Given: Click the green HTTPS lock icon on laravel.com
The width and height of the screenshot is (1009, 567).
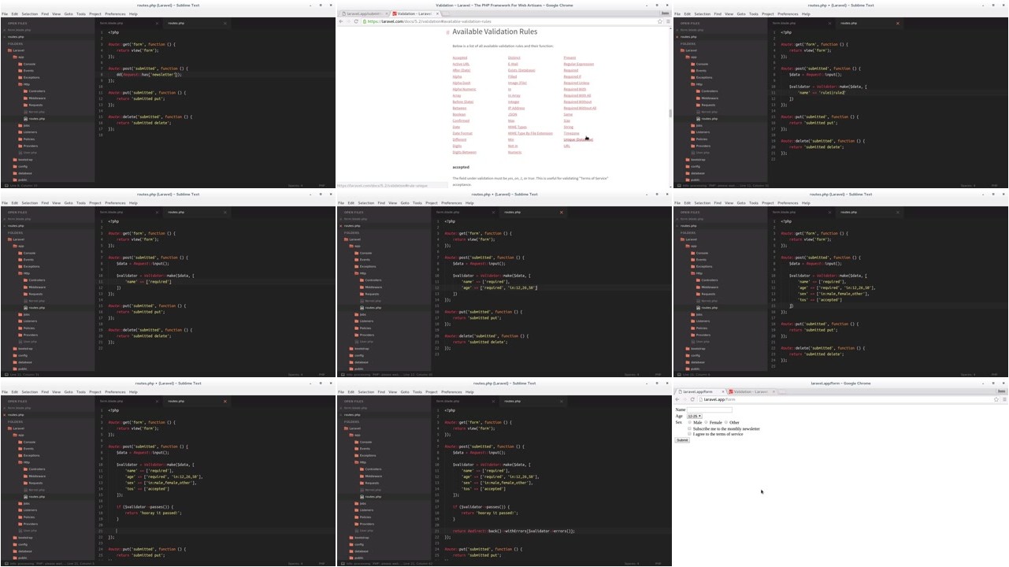Looking at the screenshot, I should (365, 21).
